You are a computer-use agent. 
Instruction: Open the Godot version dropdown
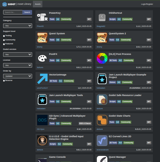point(18,54)
